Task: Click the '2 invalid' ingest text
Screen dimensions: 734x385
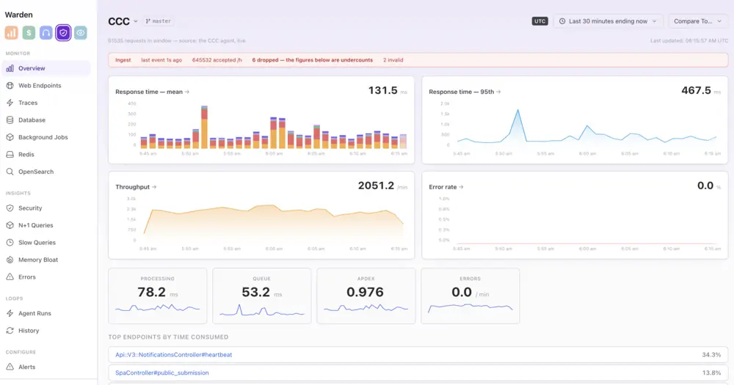Action: 393,60
